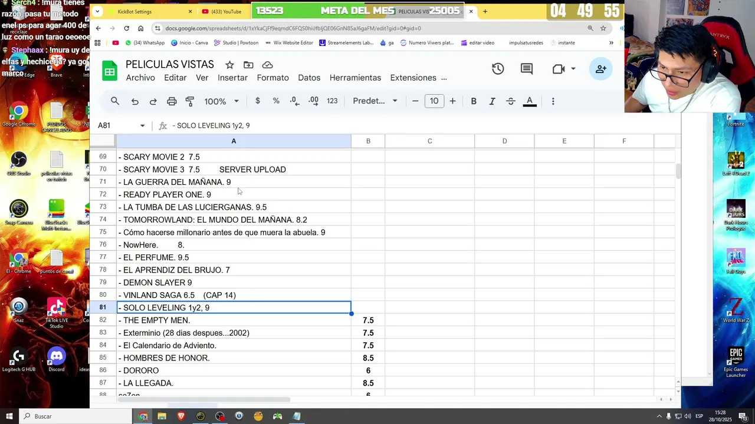The height and width of the screenshot is (424, 755).
Task: Edit the font size field
Action: click(434, 101)
